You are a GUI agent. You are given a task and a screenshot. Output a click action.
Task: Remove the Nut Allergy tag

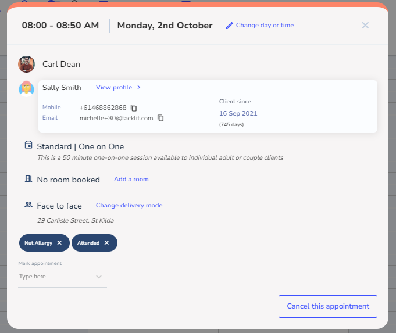point(59,242)
